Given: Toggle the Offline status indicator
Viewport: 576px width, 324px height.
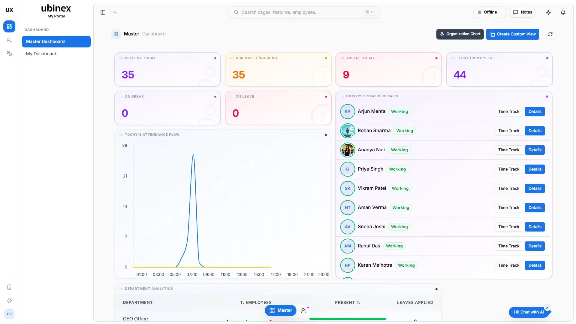Looking at the screenshot, I should click(x=490, y=12).
